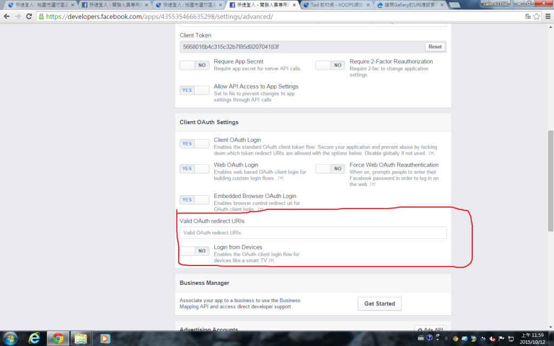Reset the Client Token

click(x=435, y=47)
